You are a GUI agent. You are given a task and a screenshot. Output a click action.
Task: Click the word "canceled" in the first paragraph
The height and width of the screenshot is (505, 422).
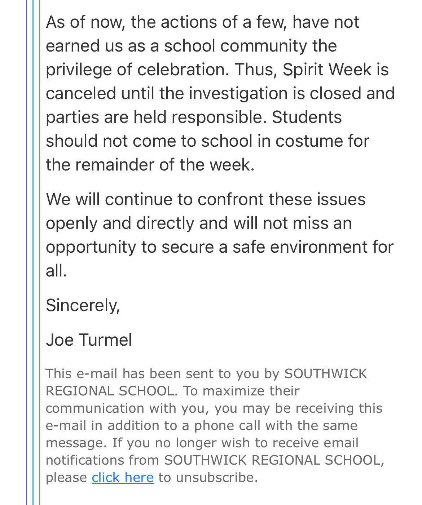click(81, 93)
